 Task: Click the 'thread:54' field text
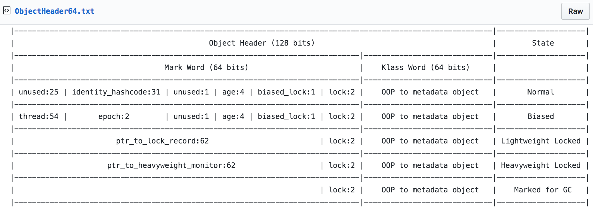pyautogui.click(x=39, y=117)
